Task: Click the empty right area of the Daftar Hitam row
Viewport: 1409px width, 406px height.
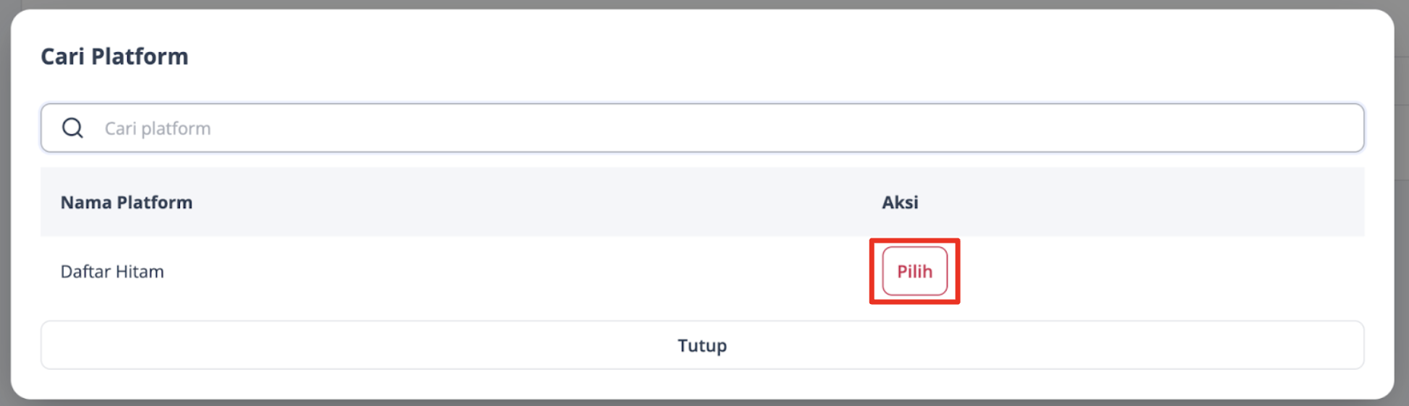Action: pyautogui.click(x=1157, y=272)
